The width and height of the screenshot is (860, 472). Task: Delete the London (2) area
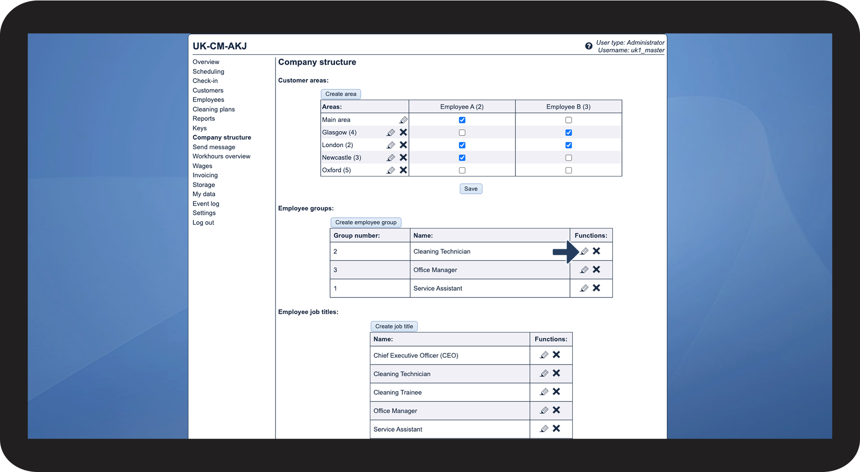click(403, 145)
